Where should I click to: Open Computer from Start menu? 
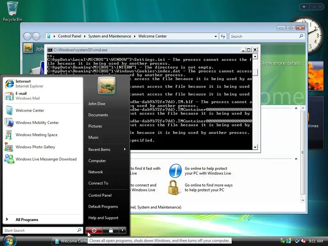[x=97, y=161]
